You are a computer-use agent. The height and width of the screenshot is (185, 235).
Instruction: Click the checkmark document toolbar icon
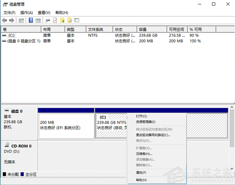pyautogui.click(x=55, y=20)
